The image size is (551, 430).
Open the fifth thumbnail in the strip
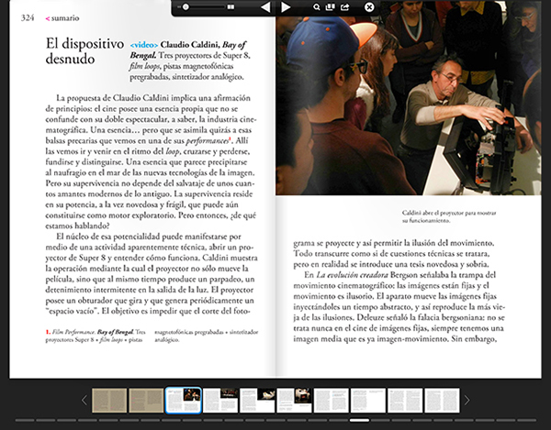pos(257,400)
